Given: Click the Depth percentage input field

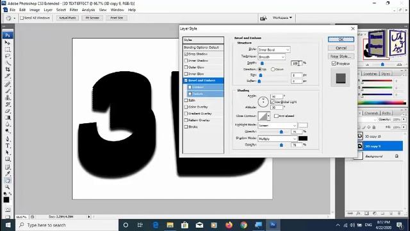Looking at the screenshot, I should click(x=297, y=63).
